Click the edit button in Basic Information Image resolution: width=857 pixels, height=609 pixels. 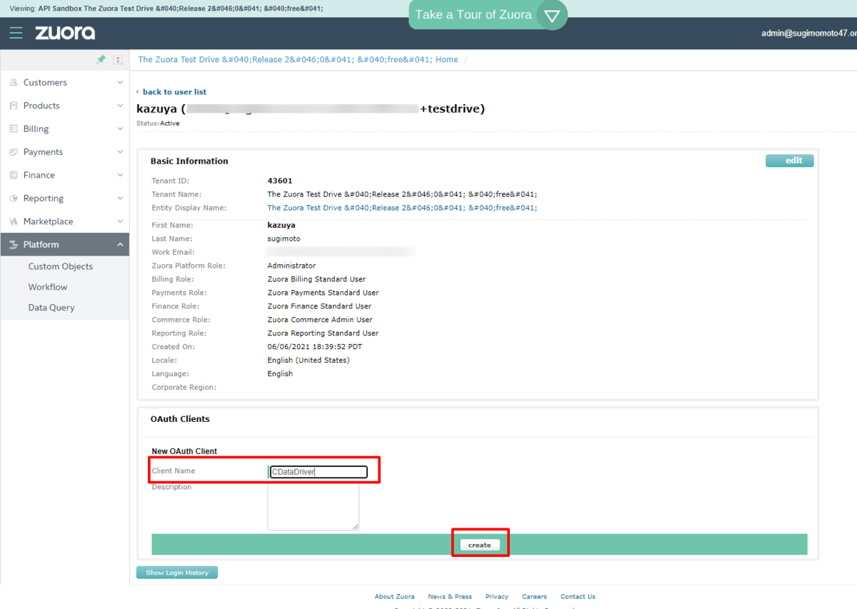789,161
